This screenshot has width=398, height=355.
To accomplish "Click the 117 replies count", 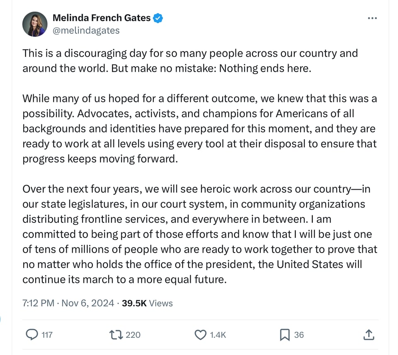I will (x=47, y=335).
